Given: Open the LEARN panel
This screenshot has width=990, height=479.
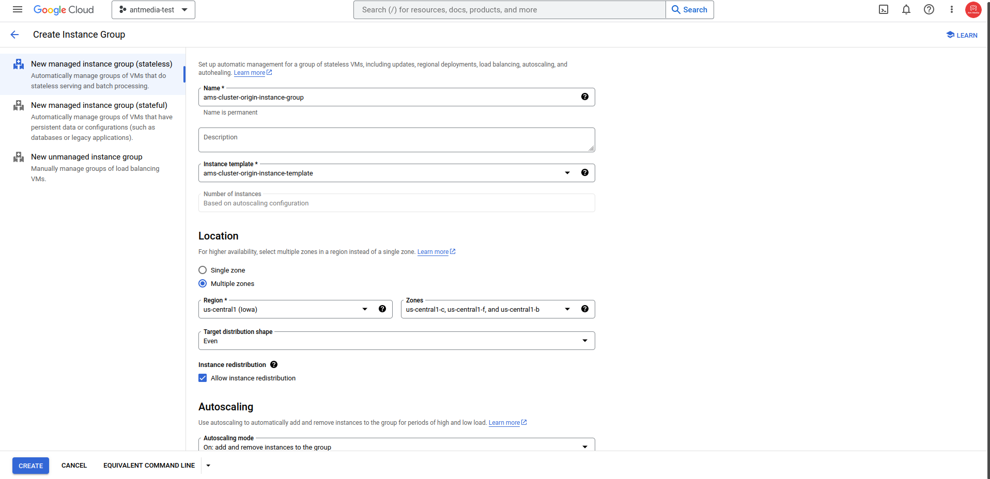Looking at the screenshot, I should pos(962,35).
